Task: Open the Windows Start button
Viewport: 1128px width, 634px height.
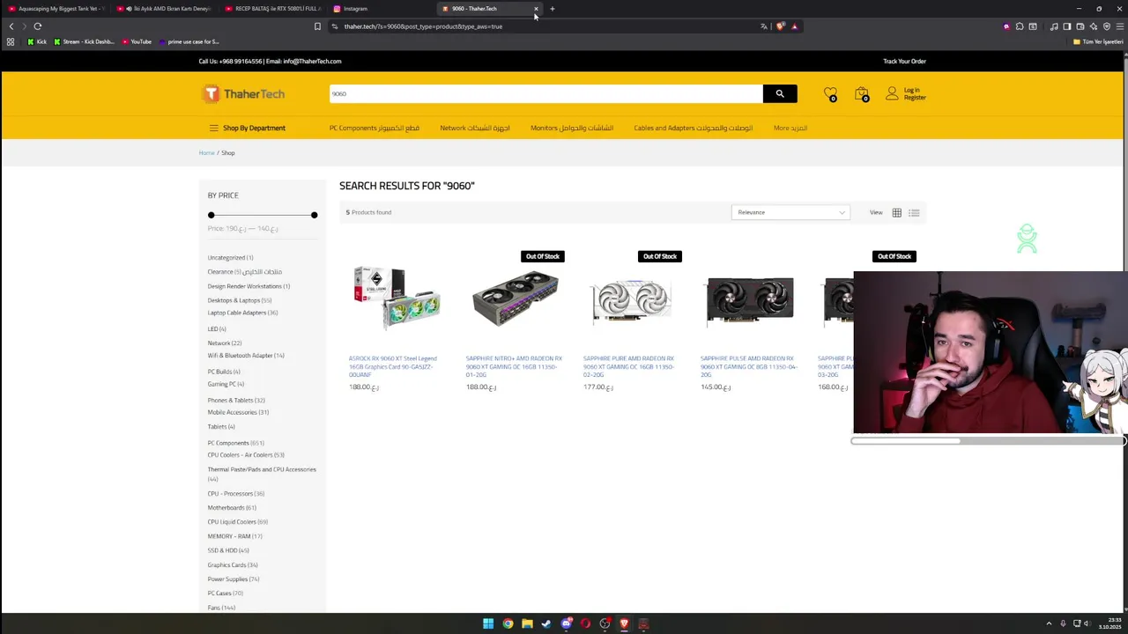Action: pyautogui.click(x=488, y=623)
